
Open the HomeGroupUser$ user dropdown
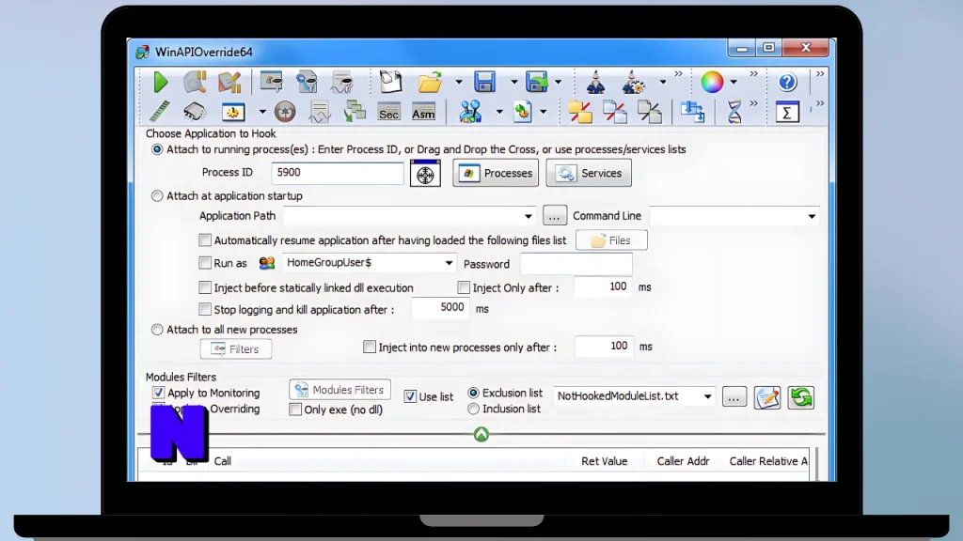[449, 263]
